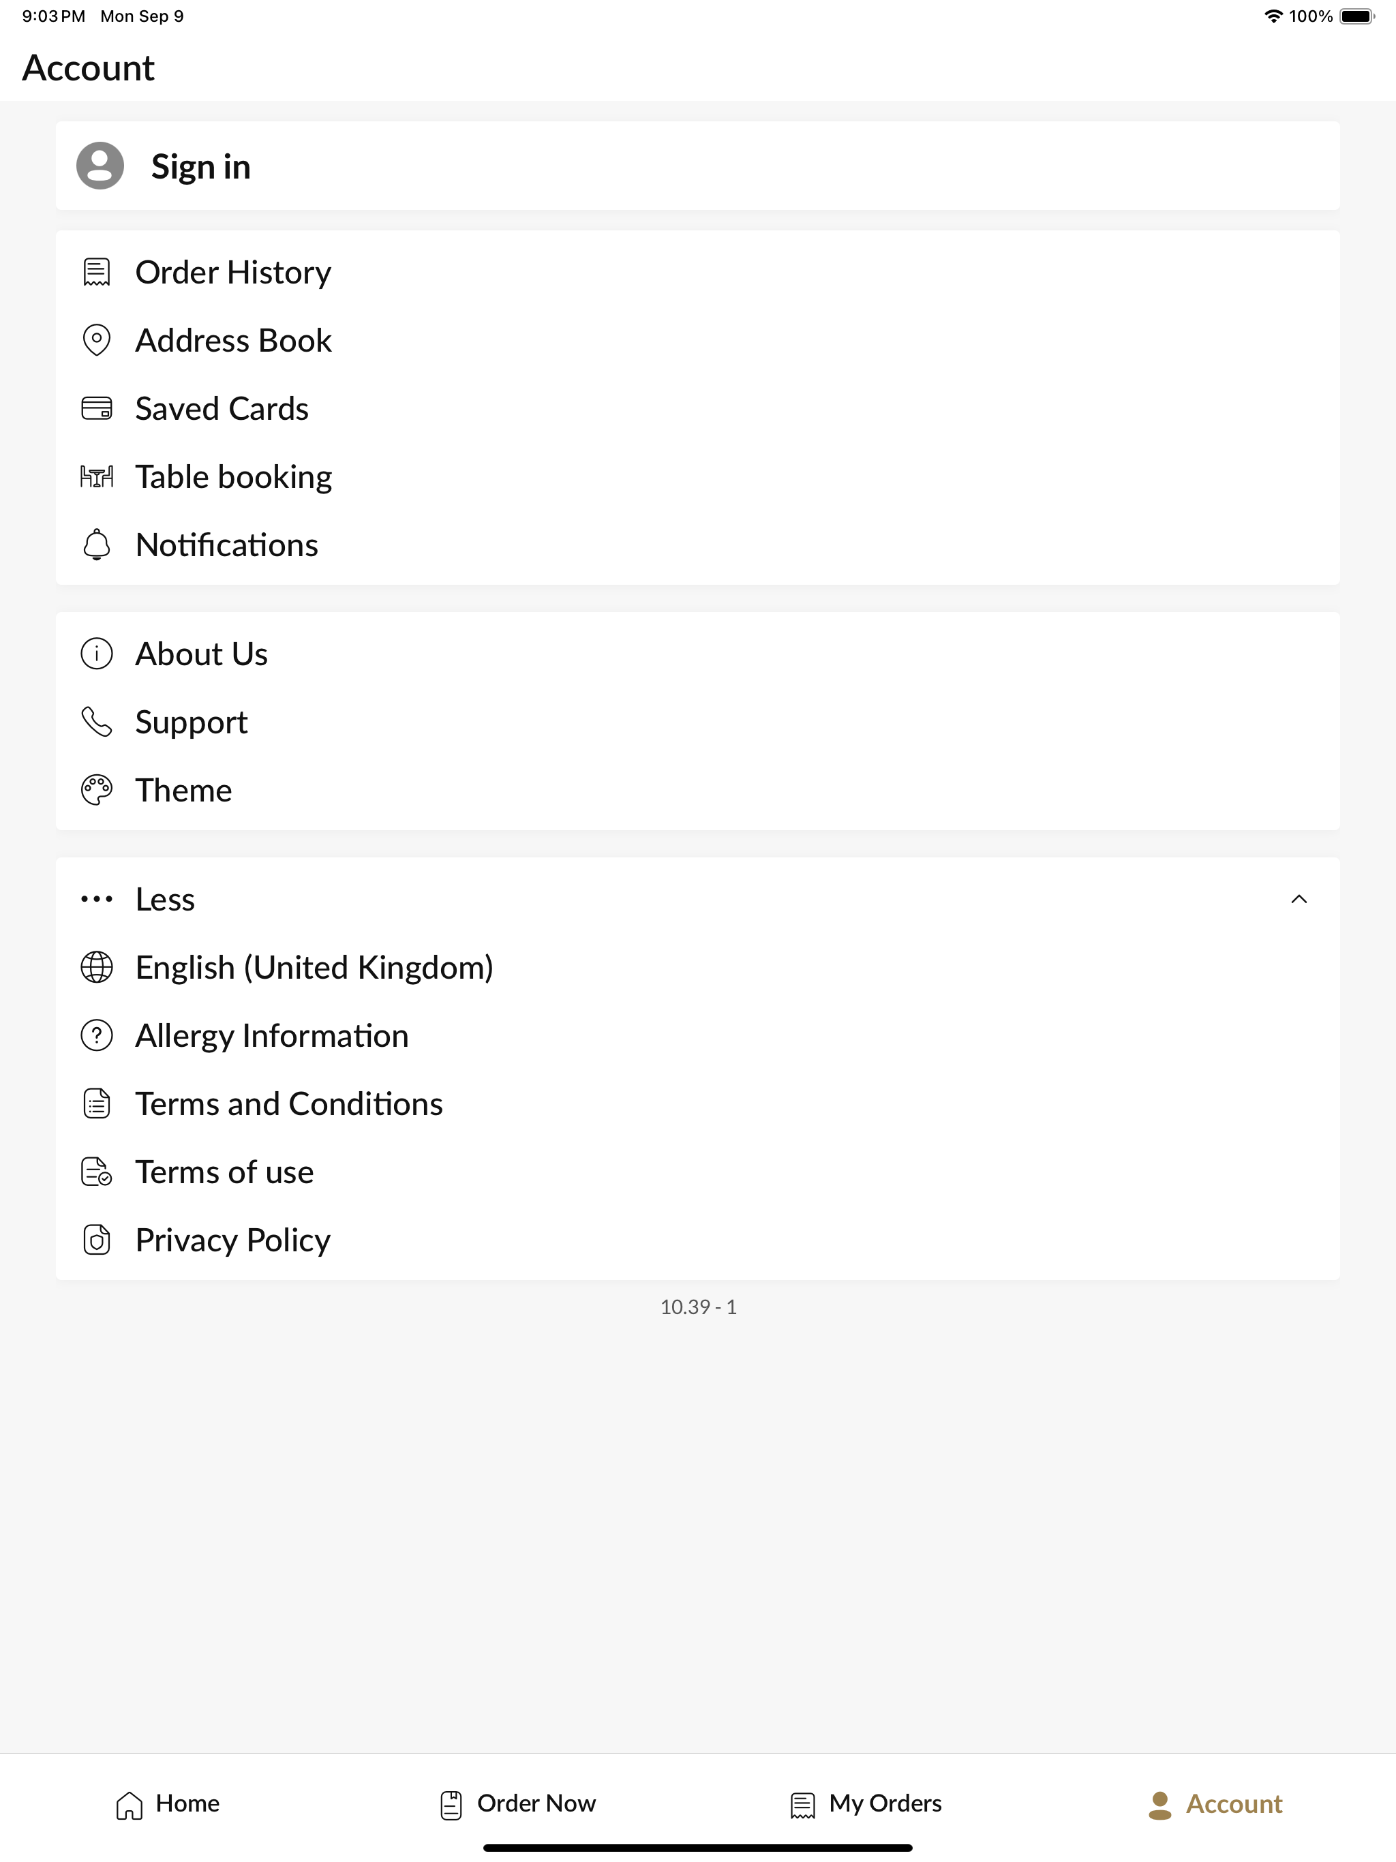This screenshot has height=1862, width=1396.
Task: Open English (United Kingdom) language selector
Action: click(x=697, y=967)
